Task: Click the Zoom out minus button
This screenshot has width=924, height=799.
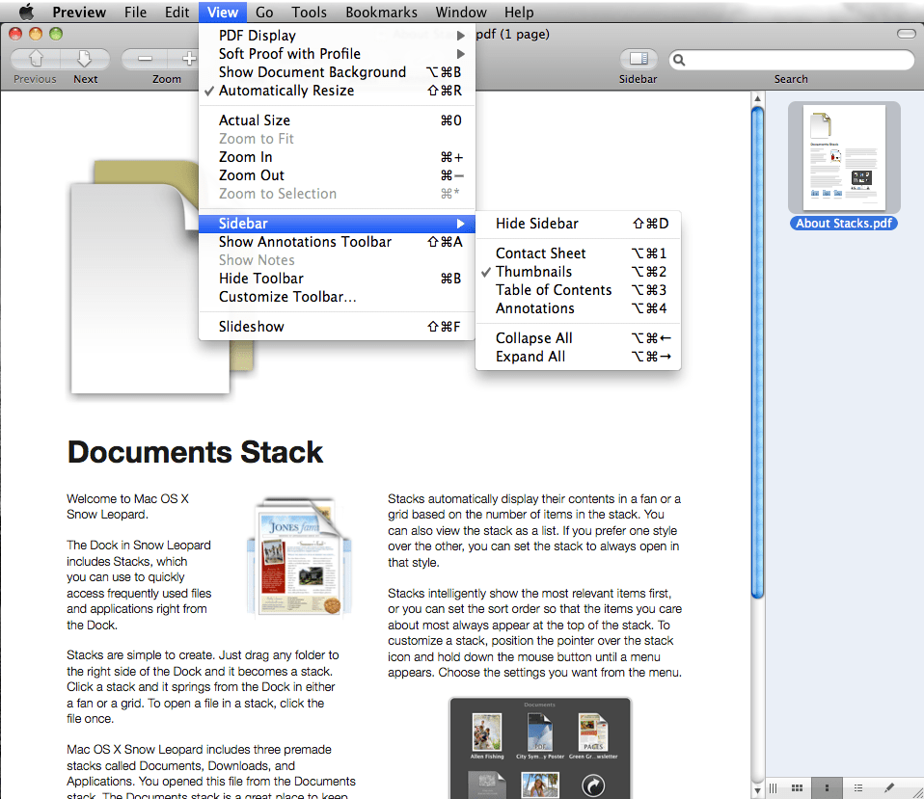Action: click(145, 59)
